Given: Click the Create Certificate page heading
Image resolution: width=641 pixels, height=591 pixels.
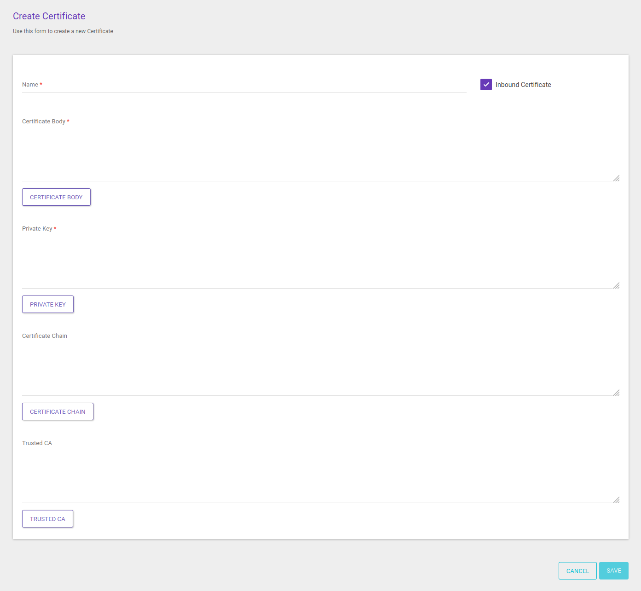Looking at the screenshot, I should (49, 16).
